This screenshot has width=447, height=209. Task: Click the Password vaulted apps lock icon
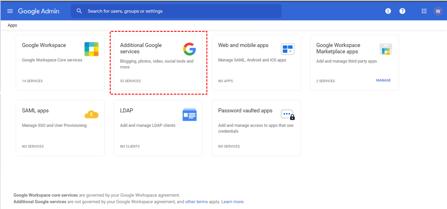click(288, 114)
